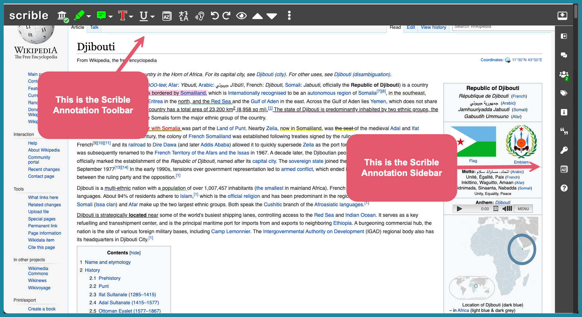Collapse the Scrible sidebar panel
582x317 pixels.
pos(564,36)
